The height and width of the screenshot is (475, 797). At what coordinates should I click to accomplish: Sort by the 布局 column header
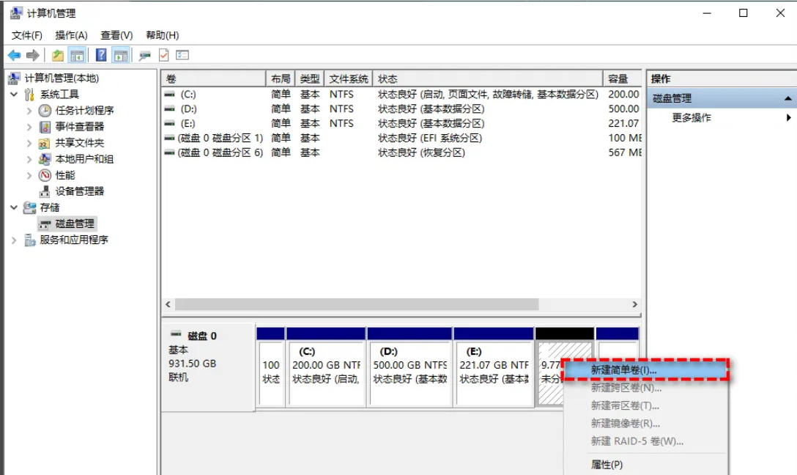[x=281, y=79]
